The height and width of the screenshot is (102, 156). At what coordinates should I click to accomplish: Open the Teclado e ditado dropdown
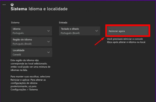79,31
